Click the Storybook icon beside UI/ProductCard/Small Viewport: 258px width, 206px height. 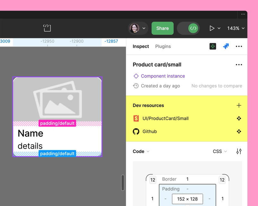tap(136, 118)
